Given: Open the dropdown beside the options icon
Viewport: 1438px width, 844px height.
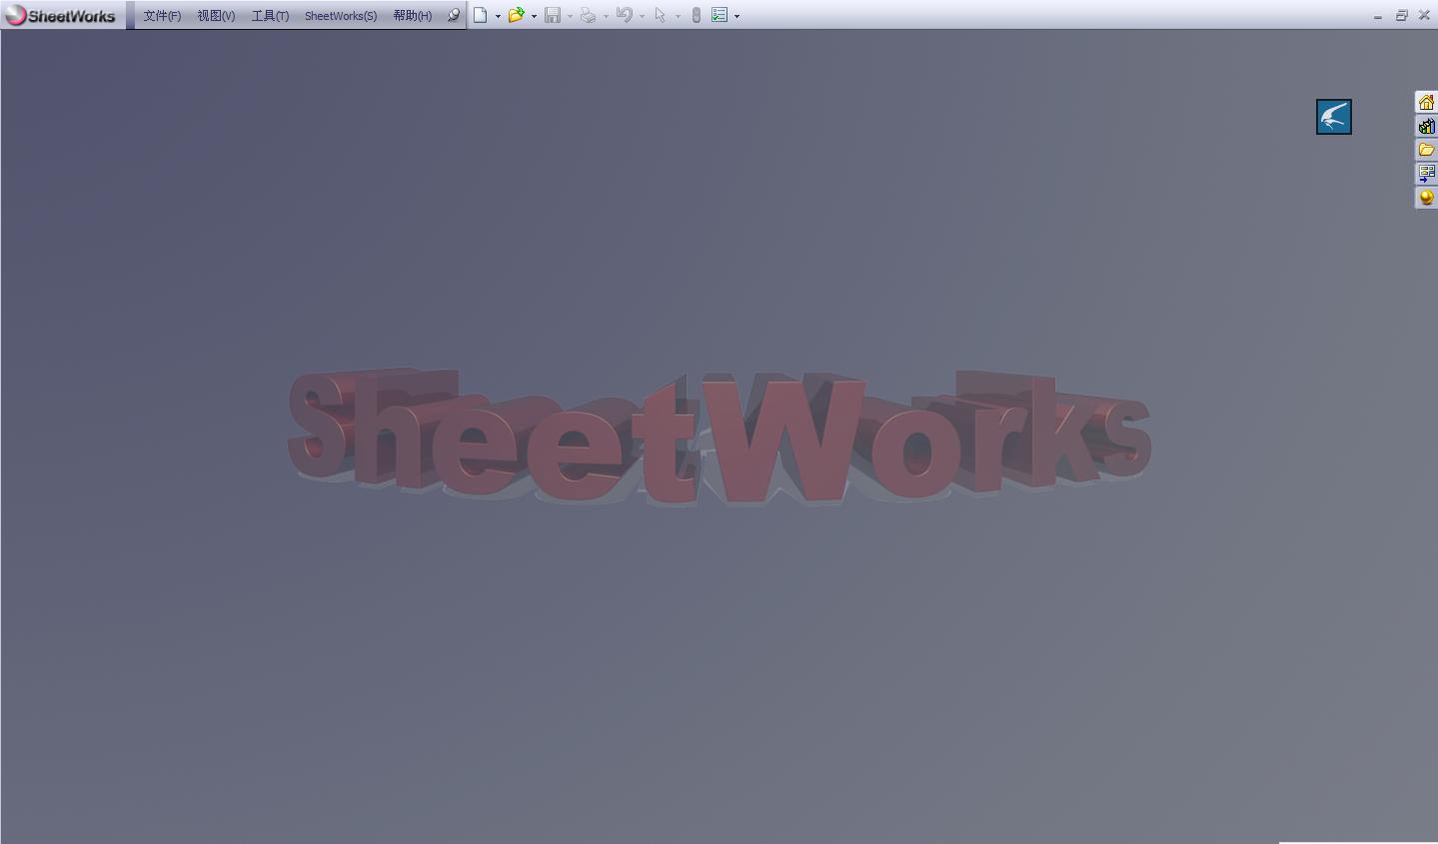Looking at the screenshot, I should [736, 15].
